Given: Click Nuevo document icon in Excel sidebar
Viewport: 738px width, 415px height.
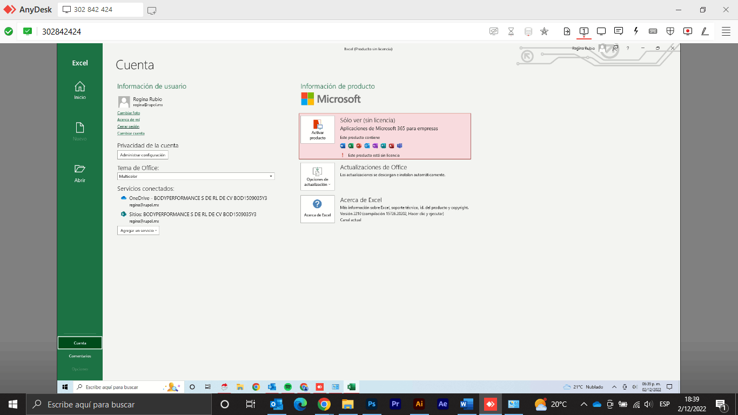Looking at the screenshot, I should 80,128.
